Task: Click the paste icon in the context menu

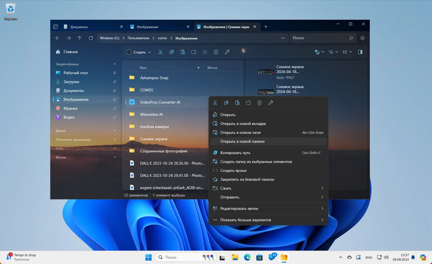Action: (x=237, y=103)
